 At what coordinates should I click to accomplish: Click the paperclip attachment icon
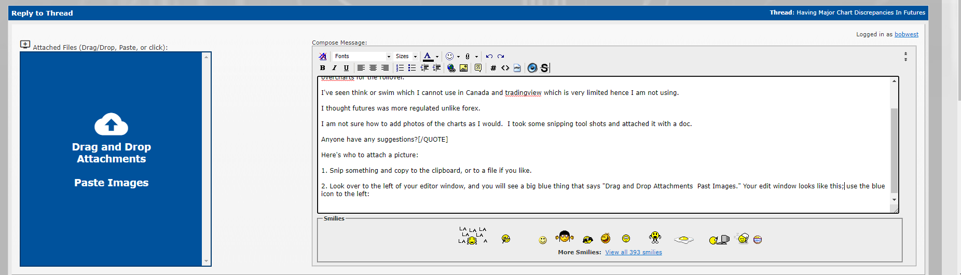(468, 56)
